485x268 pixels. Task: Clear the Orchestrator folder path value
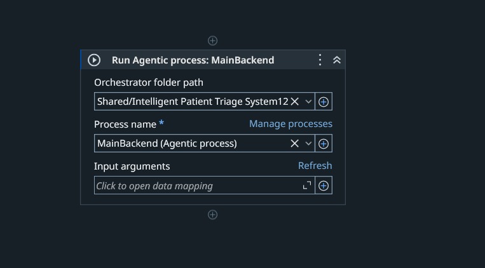click(295, 102)
